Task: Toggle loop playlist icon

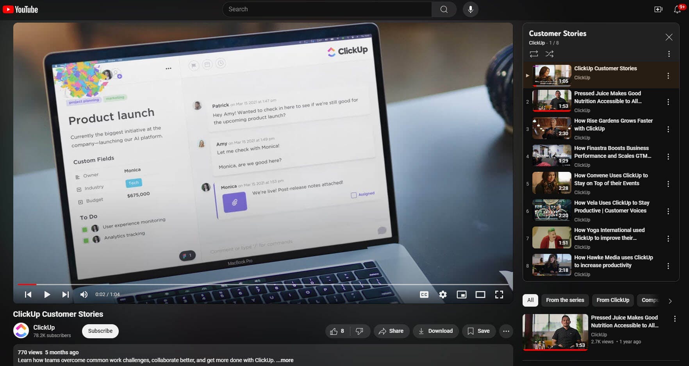Action: (534, 54)
